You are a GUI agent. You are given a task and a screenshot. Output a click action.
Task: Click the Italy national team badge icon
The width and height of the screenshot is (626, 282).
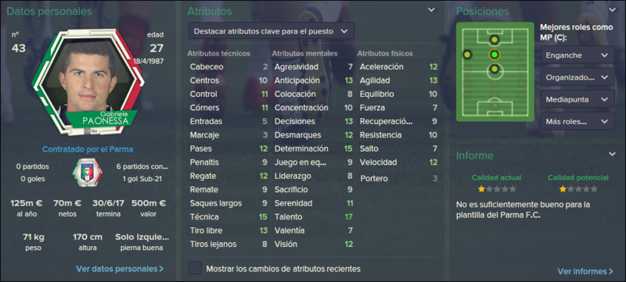tap(87, 173)
